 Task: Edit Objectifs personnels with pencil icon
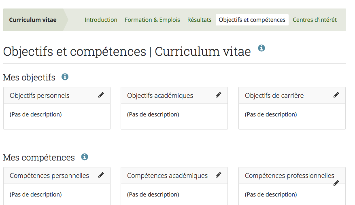101,95
